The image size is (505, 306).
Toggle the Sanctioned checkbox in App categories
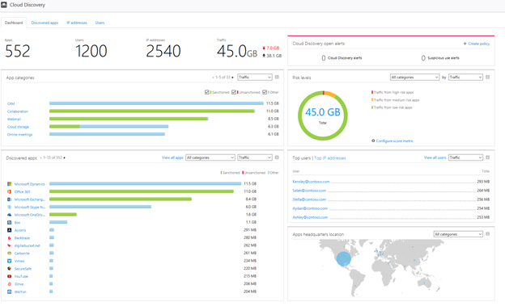click(206, 92)
